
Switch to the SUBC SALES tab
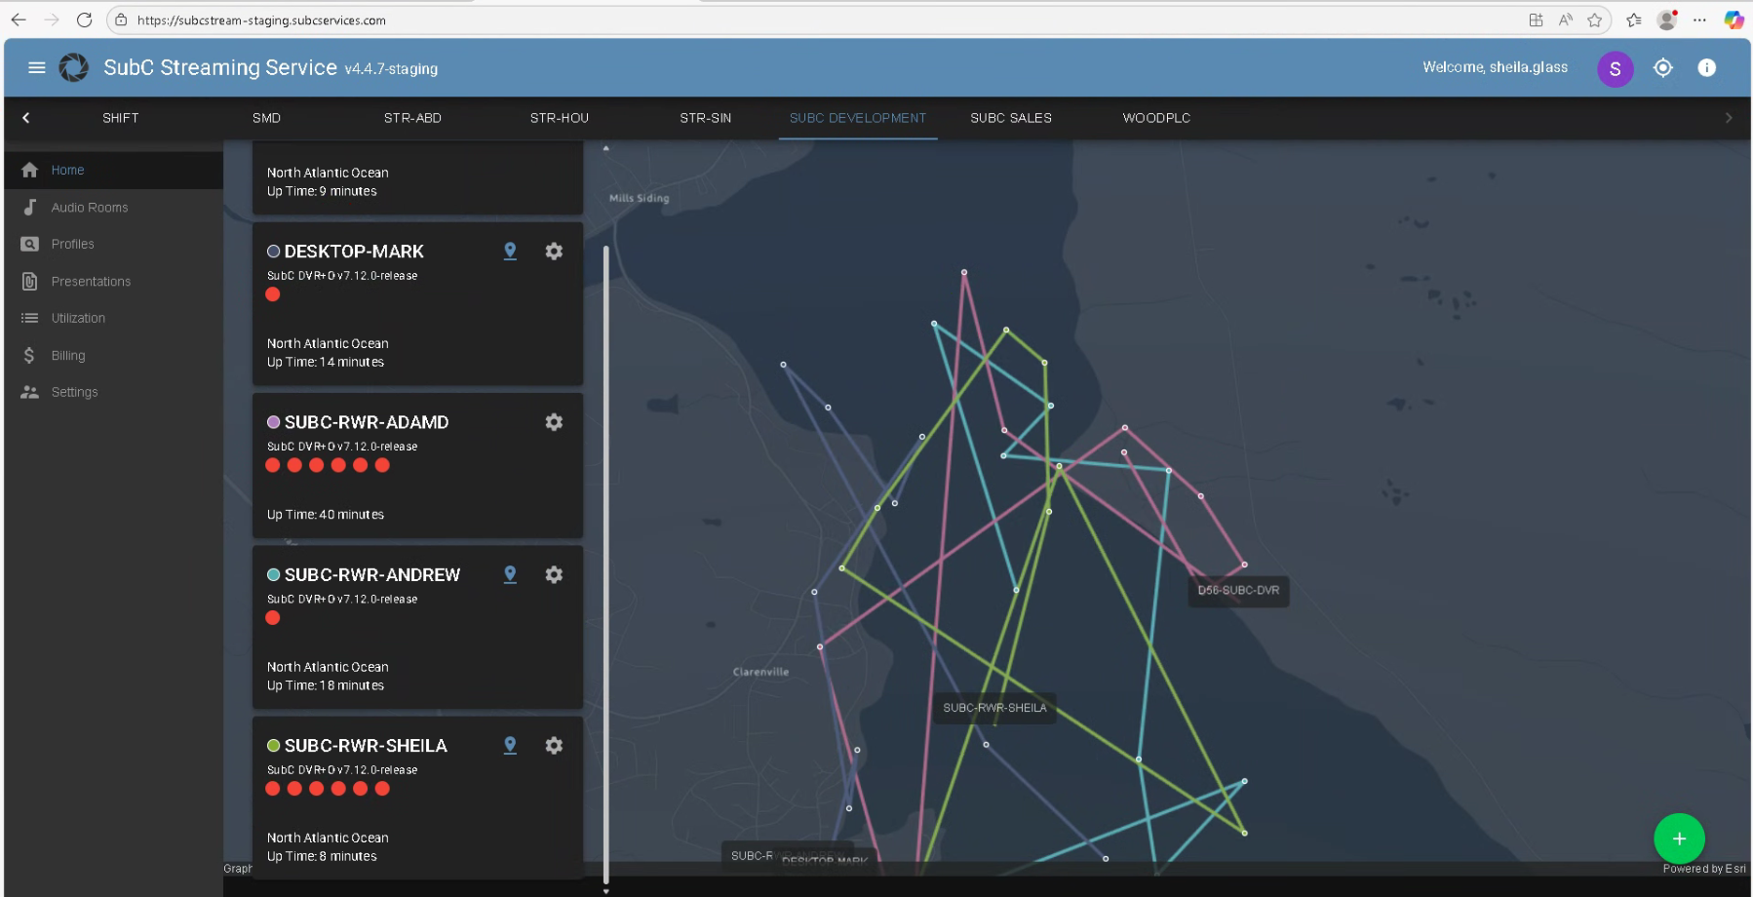coord(1010,118)
